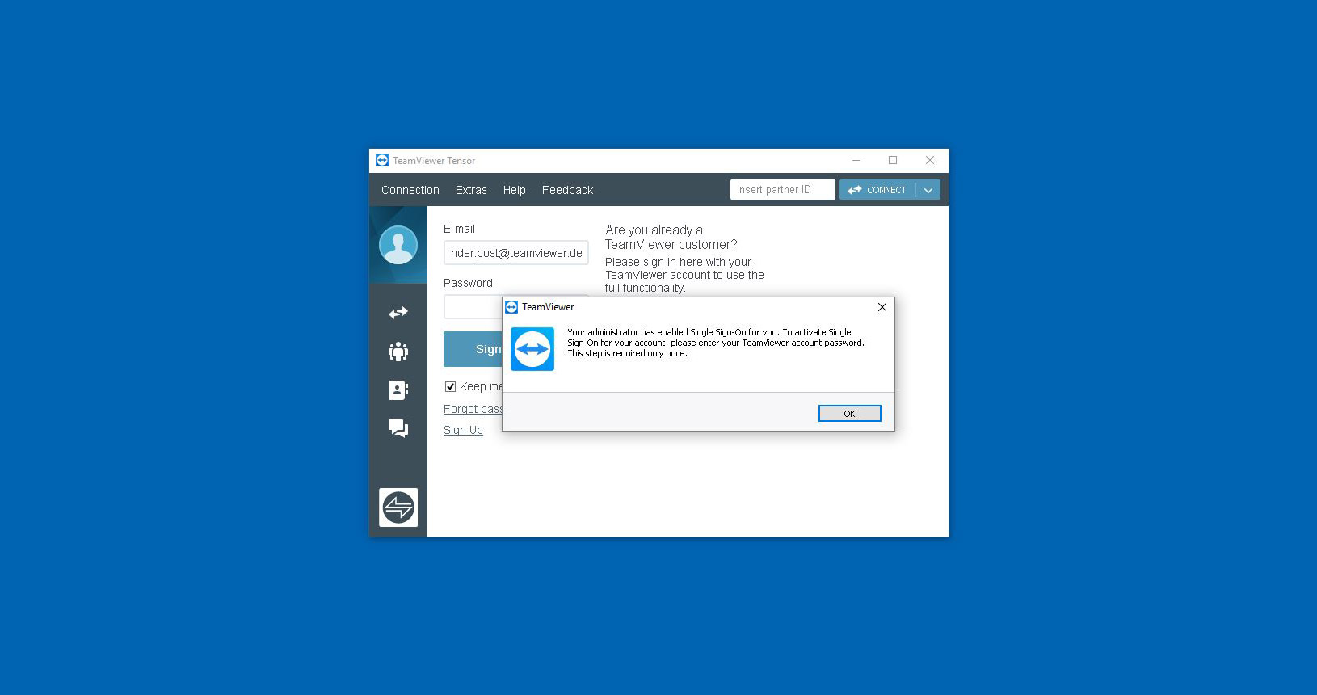
Task: Open the Extras menu
Action: click(471, 190)
